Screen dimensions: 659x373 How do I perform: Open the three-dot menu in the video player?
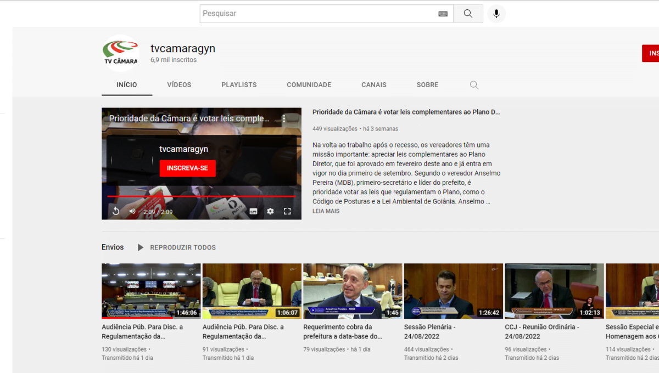(284, 118)
